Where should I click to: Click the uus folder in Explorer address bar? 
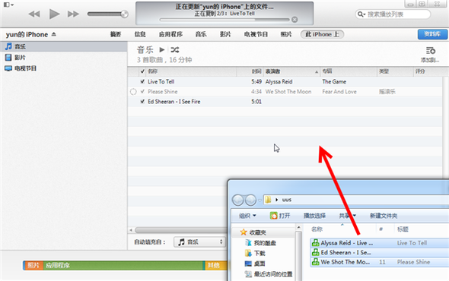(x=287, y=200)
